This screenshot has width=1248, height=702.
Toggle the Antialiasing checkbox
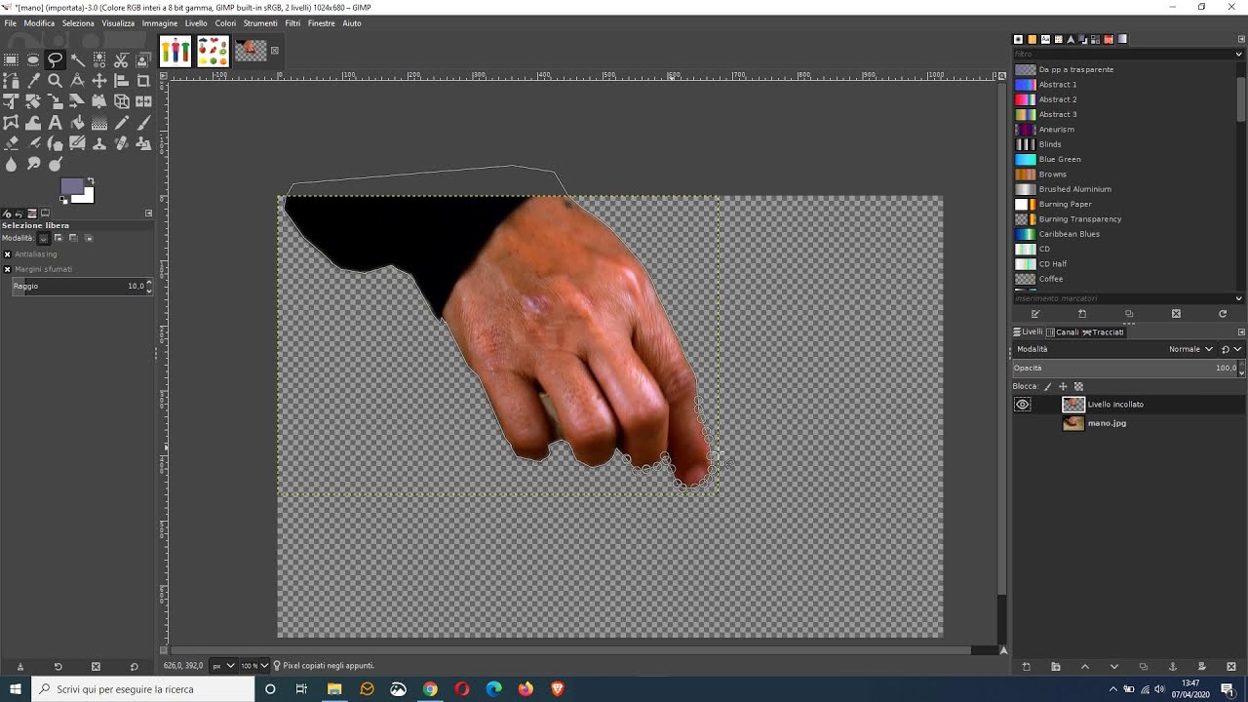pos(7,254)
